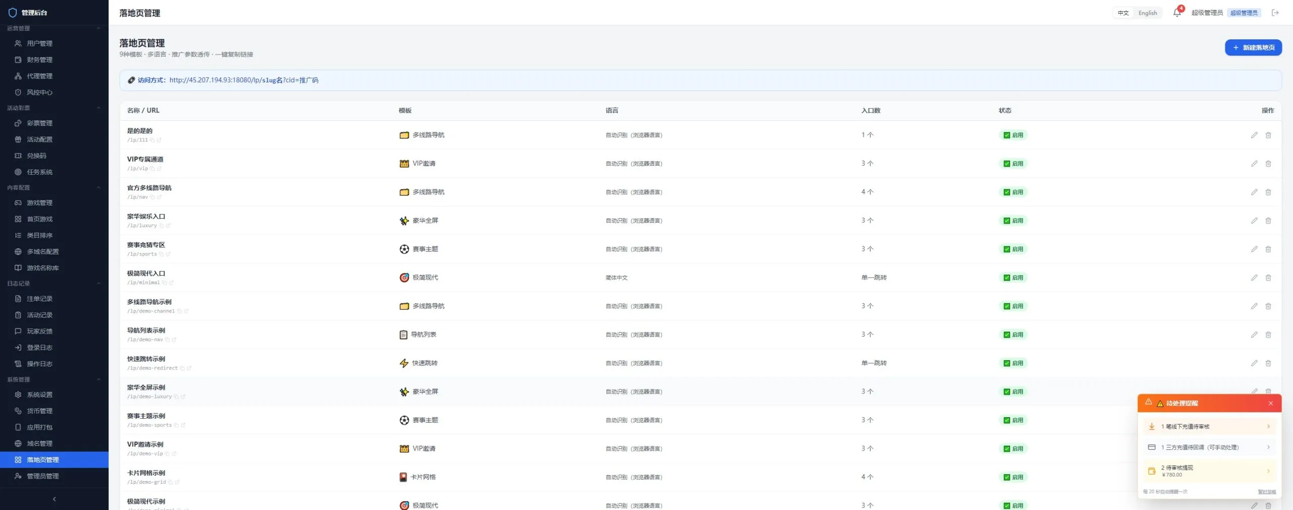
Task: Open the 域名管理 menu item
Action: click(x=54, y=443)
